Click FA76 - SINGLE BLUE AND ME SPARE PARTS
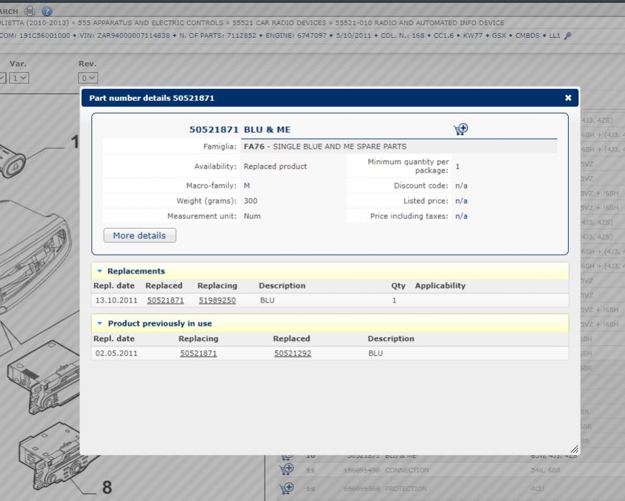625x501 pixels. click(x=325, y=146)
